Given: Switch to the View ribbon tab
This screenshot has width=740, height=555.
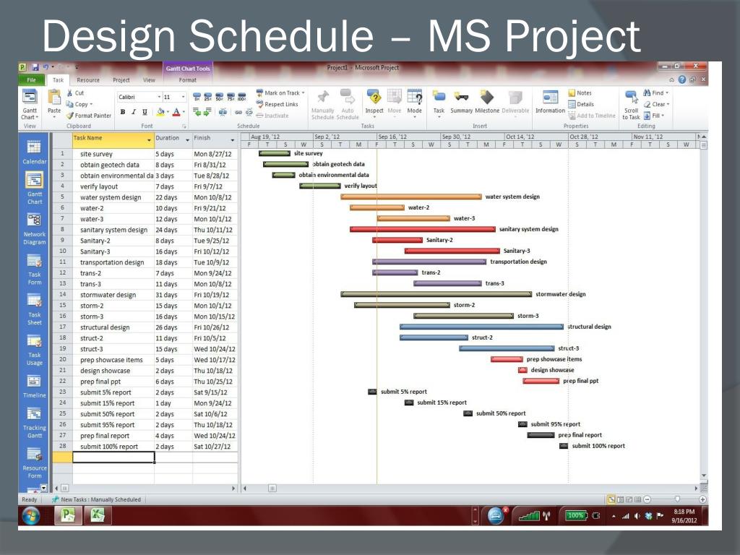Looking at the screenshot, I should tap(149, 80).
